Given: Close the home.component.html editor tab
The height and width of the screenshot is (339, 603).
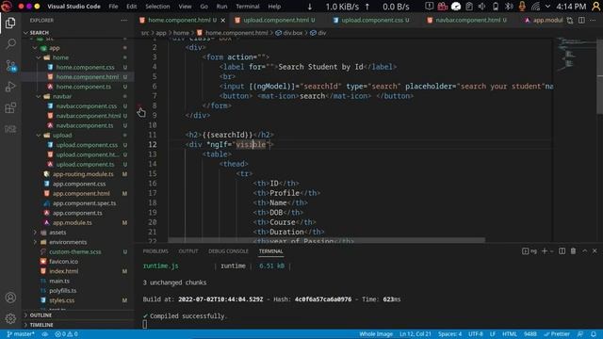Looking at the screenshot, I should (x=222, y=20).
